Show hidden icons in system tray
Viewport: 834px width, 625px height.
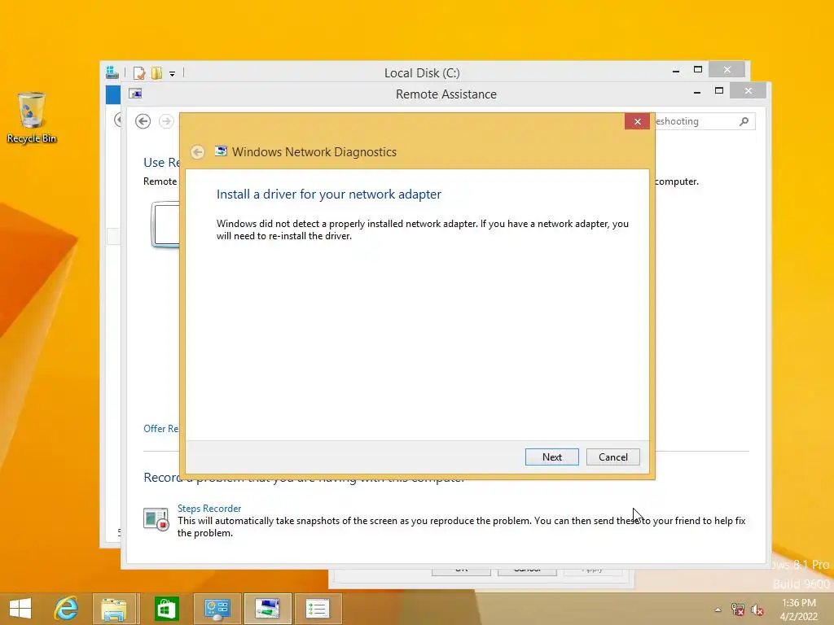718,610
